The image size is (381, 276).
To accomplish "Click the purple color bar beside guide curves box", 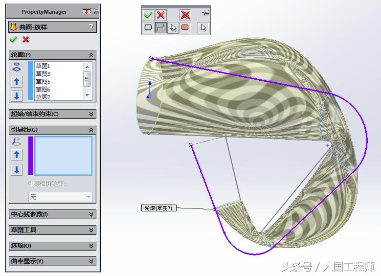I will tap(31, 156).
